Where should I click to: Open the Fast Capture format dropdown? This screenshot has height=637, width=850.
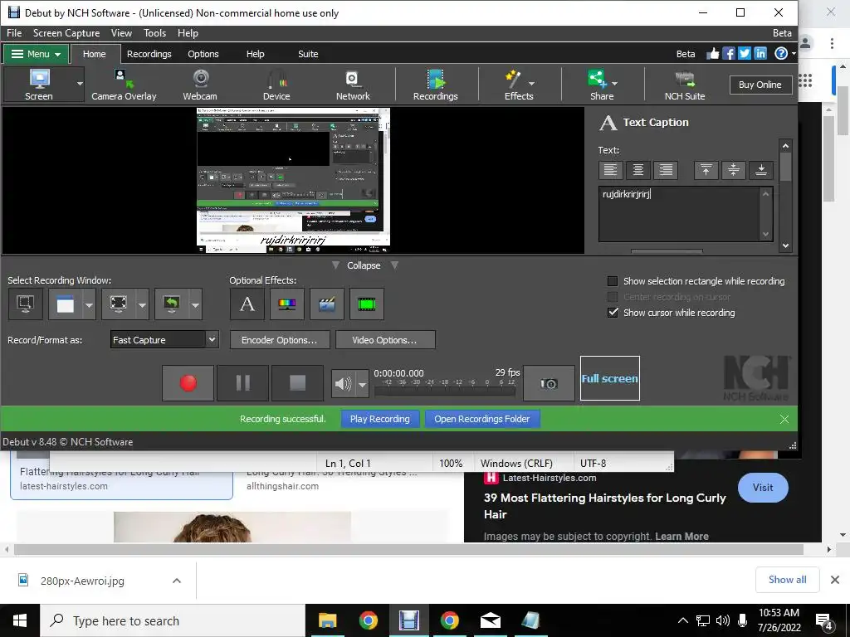click(x=165, y=339)
